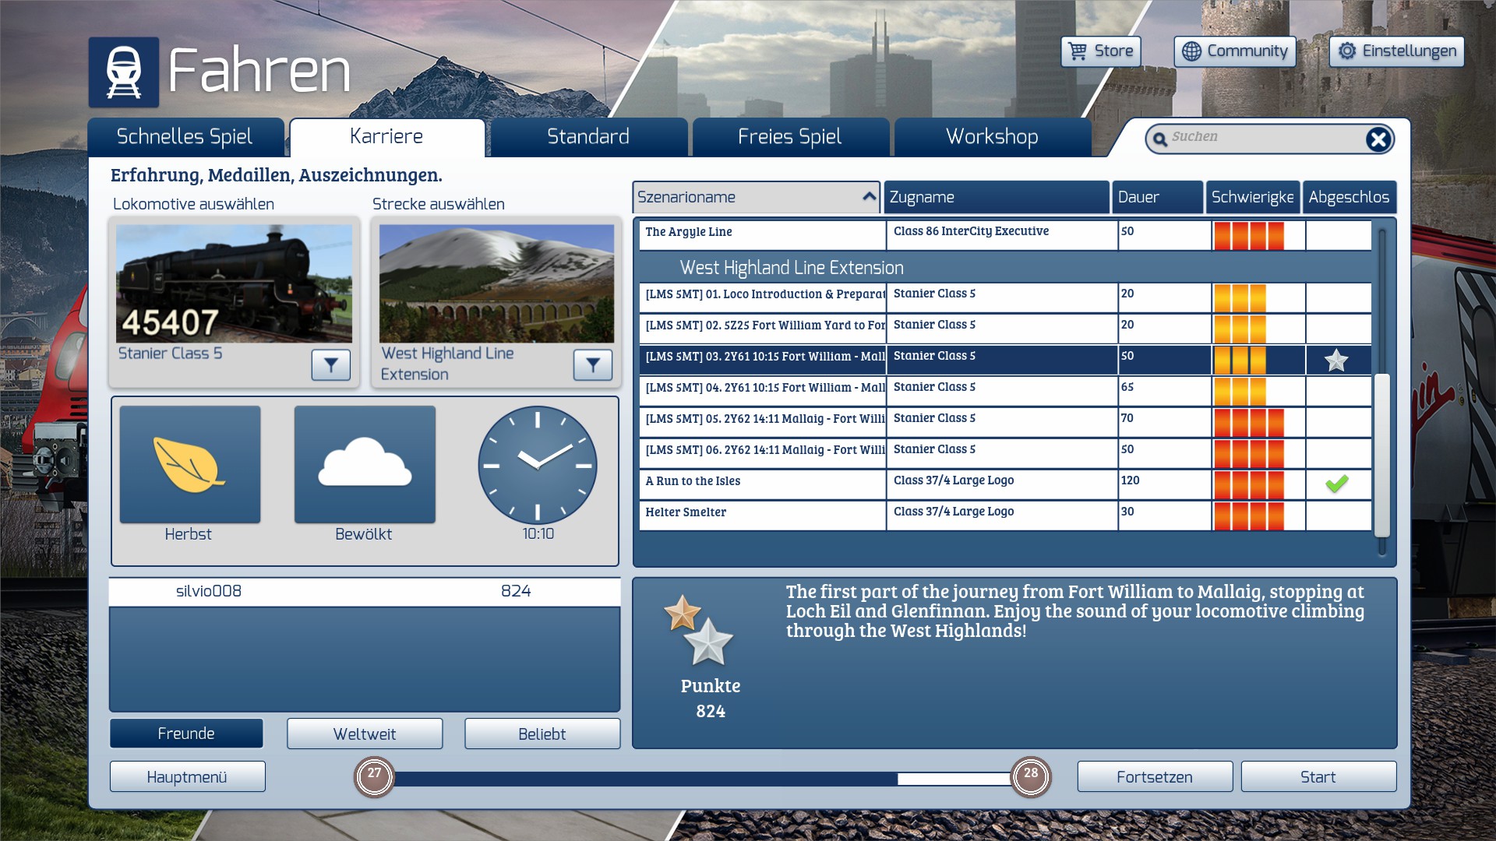Click the silver star in selected scenario row

pos(1336,361)
